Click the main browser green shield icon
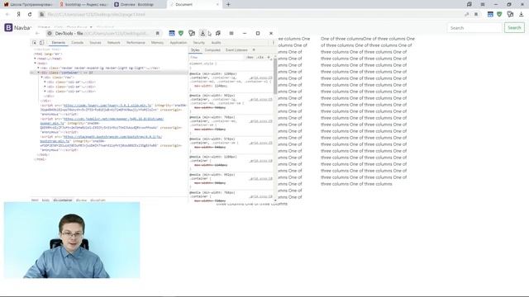Image resolution: width=529 pixels, height=297 pixels. pos(499,14)
